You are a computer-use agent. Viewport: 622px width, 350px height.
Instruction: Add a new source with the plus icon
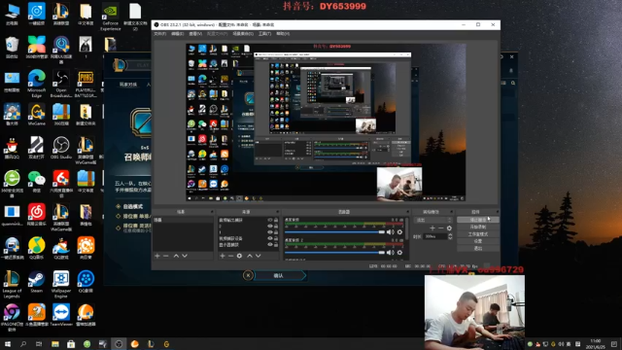(223, 256)
